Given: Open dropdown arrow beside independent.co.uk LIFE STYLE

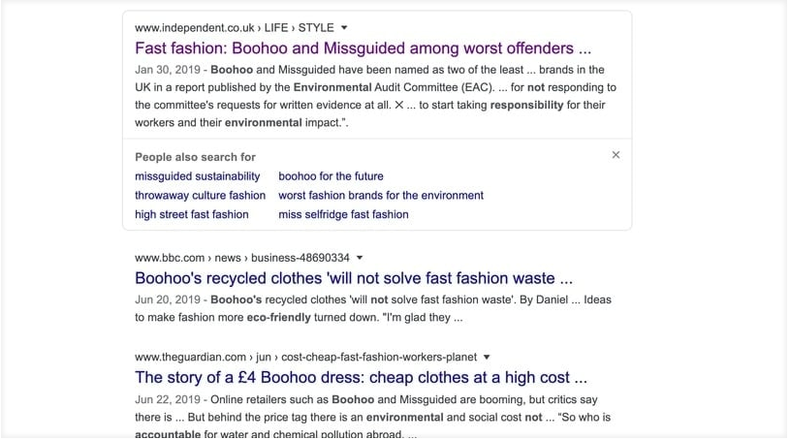Looking at the screenshot, I should (x=344, y=28).
